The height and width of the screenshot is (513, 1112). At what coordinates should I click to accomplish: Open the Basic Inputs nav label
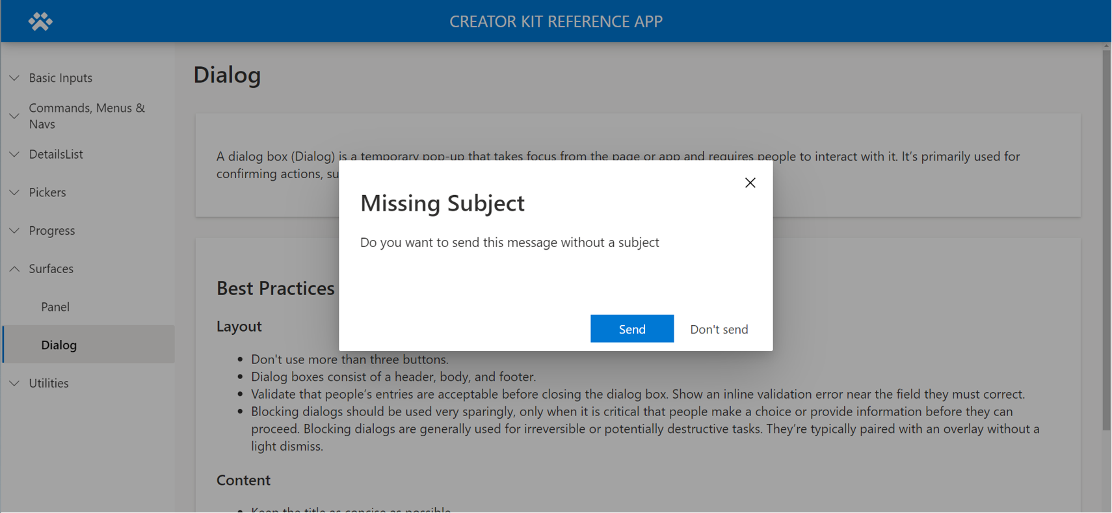click(60, 78)
